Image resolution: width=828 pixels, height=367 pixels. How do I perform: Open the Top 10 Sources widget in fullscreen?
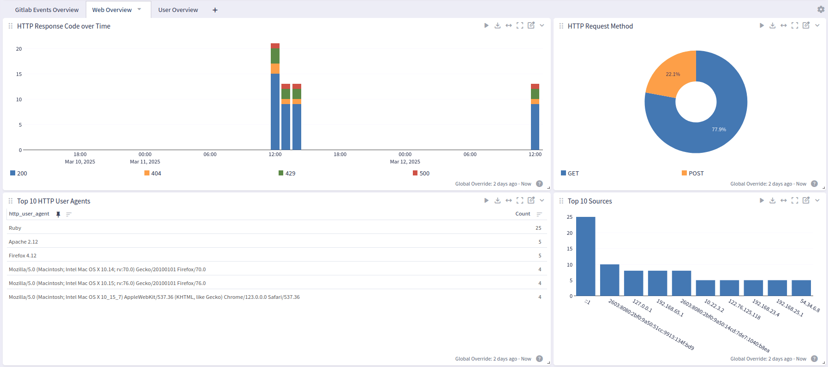794,201
